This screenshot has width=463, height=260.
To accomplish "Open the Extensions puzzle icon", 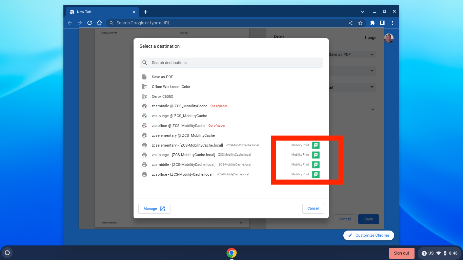I will pos(373,23).
